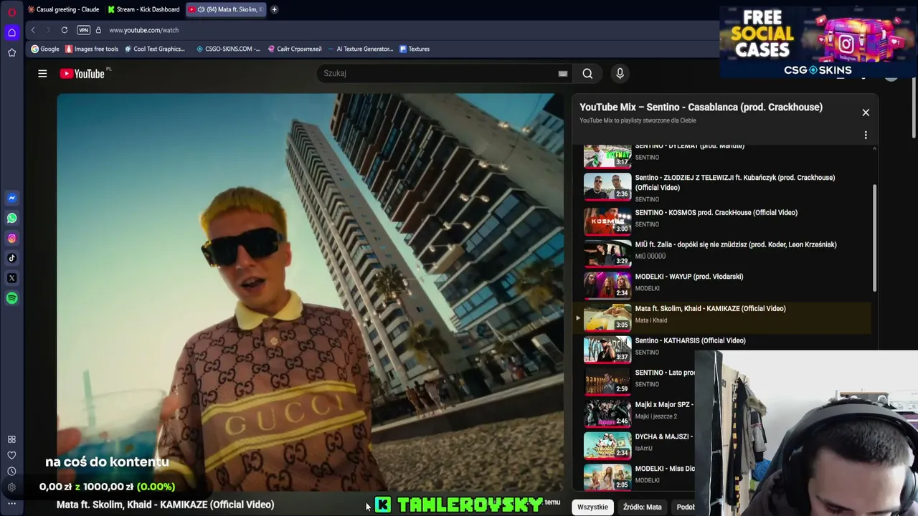Screen dimensions: 918x516
Task: Click the playlist heading 'YouTube Mix – Sentino - Casablanca'
Action: pos(701,107)
